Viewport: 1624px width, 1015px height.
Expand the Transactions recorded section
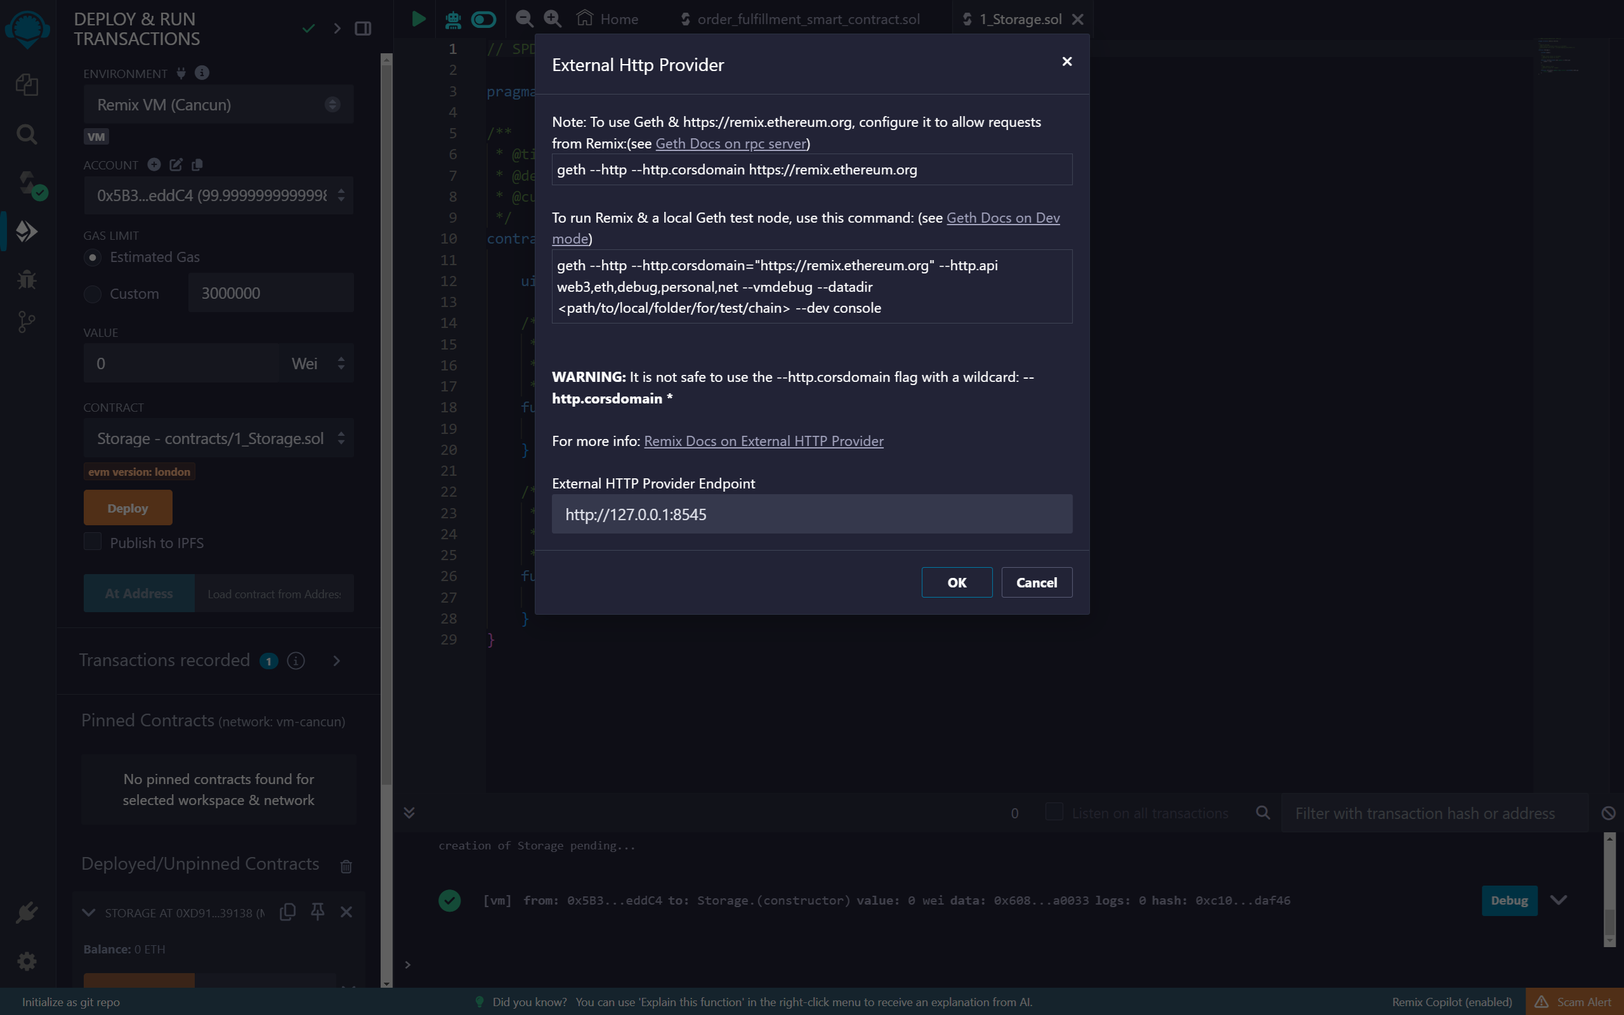point(336,660)
